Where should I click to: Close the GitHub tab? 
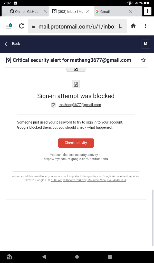coord(45,12)
